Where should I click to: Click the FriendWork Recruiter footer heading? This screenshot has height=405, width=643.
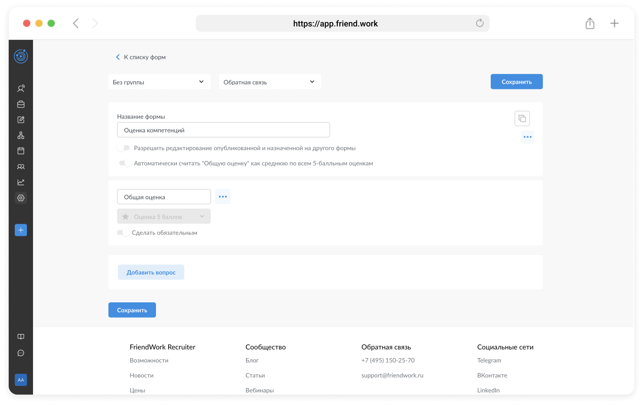(x=162, y=347)
